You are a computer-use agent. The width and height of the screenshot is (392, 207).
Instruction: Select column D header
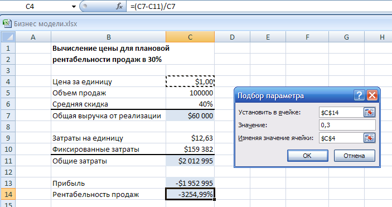coord(232,37)
